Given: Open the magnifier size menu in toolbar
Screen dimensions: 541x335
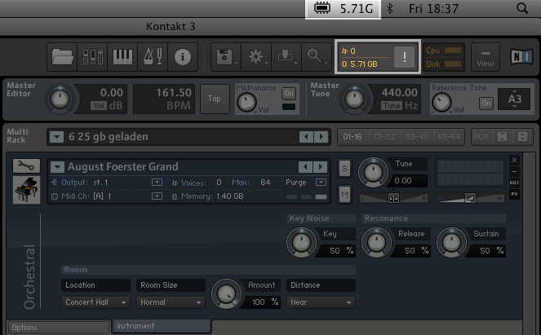Looking at the screenshot, I should (317, 57).
